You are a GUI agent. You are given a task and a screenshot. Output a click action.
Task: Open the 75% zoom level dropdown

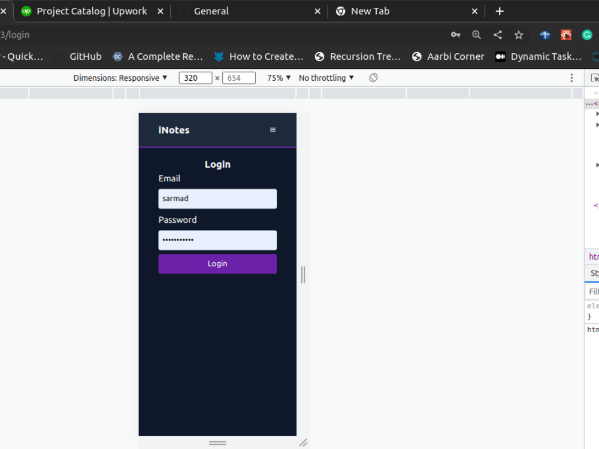click(278, 78)
